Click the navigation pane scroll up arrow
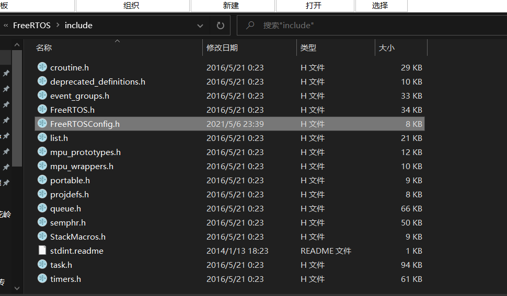This screenshot has width=507, height=296. 17,45
